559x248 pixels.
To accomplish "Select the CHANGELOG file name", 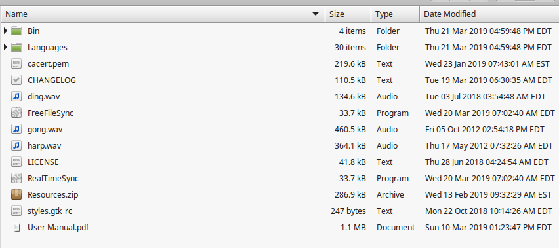I will 52,80.
